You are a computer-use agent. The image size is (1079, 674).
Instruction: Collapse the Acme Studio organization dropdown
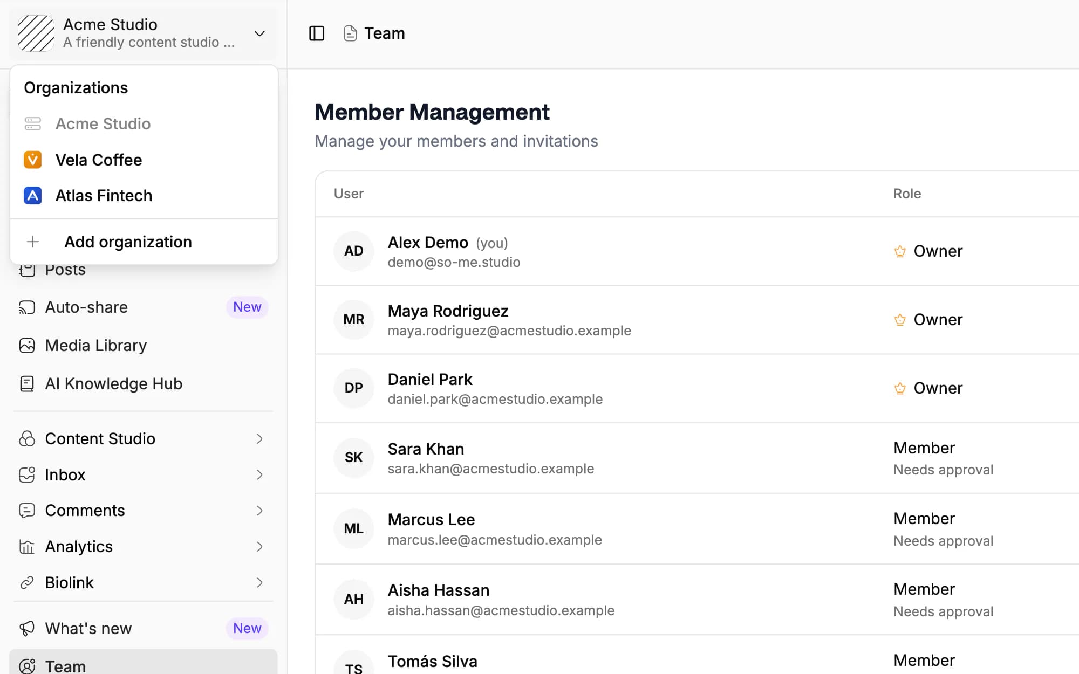pos(259,33)
